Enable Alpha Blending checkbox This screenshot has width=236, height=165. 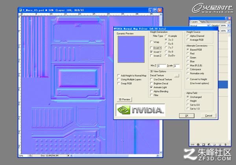click(151, 91)
